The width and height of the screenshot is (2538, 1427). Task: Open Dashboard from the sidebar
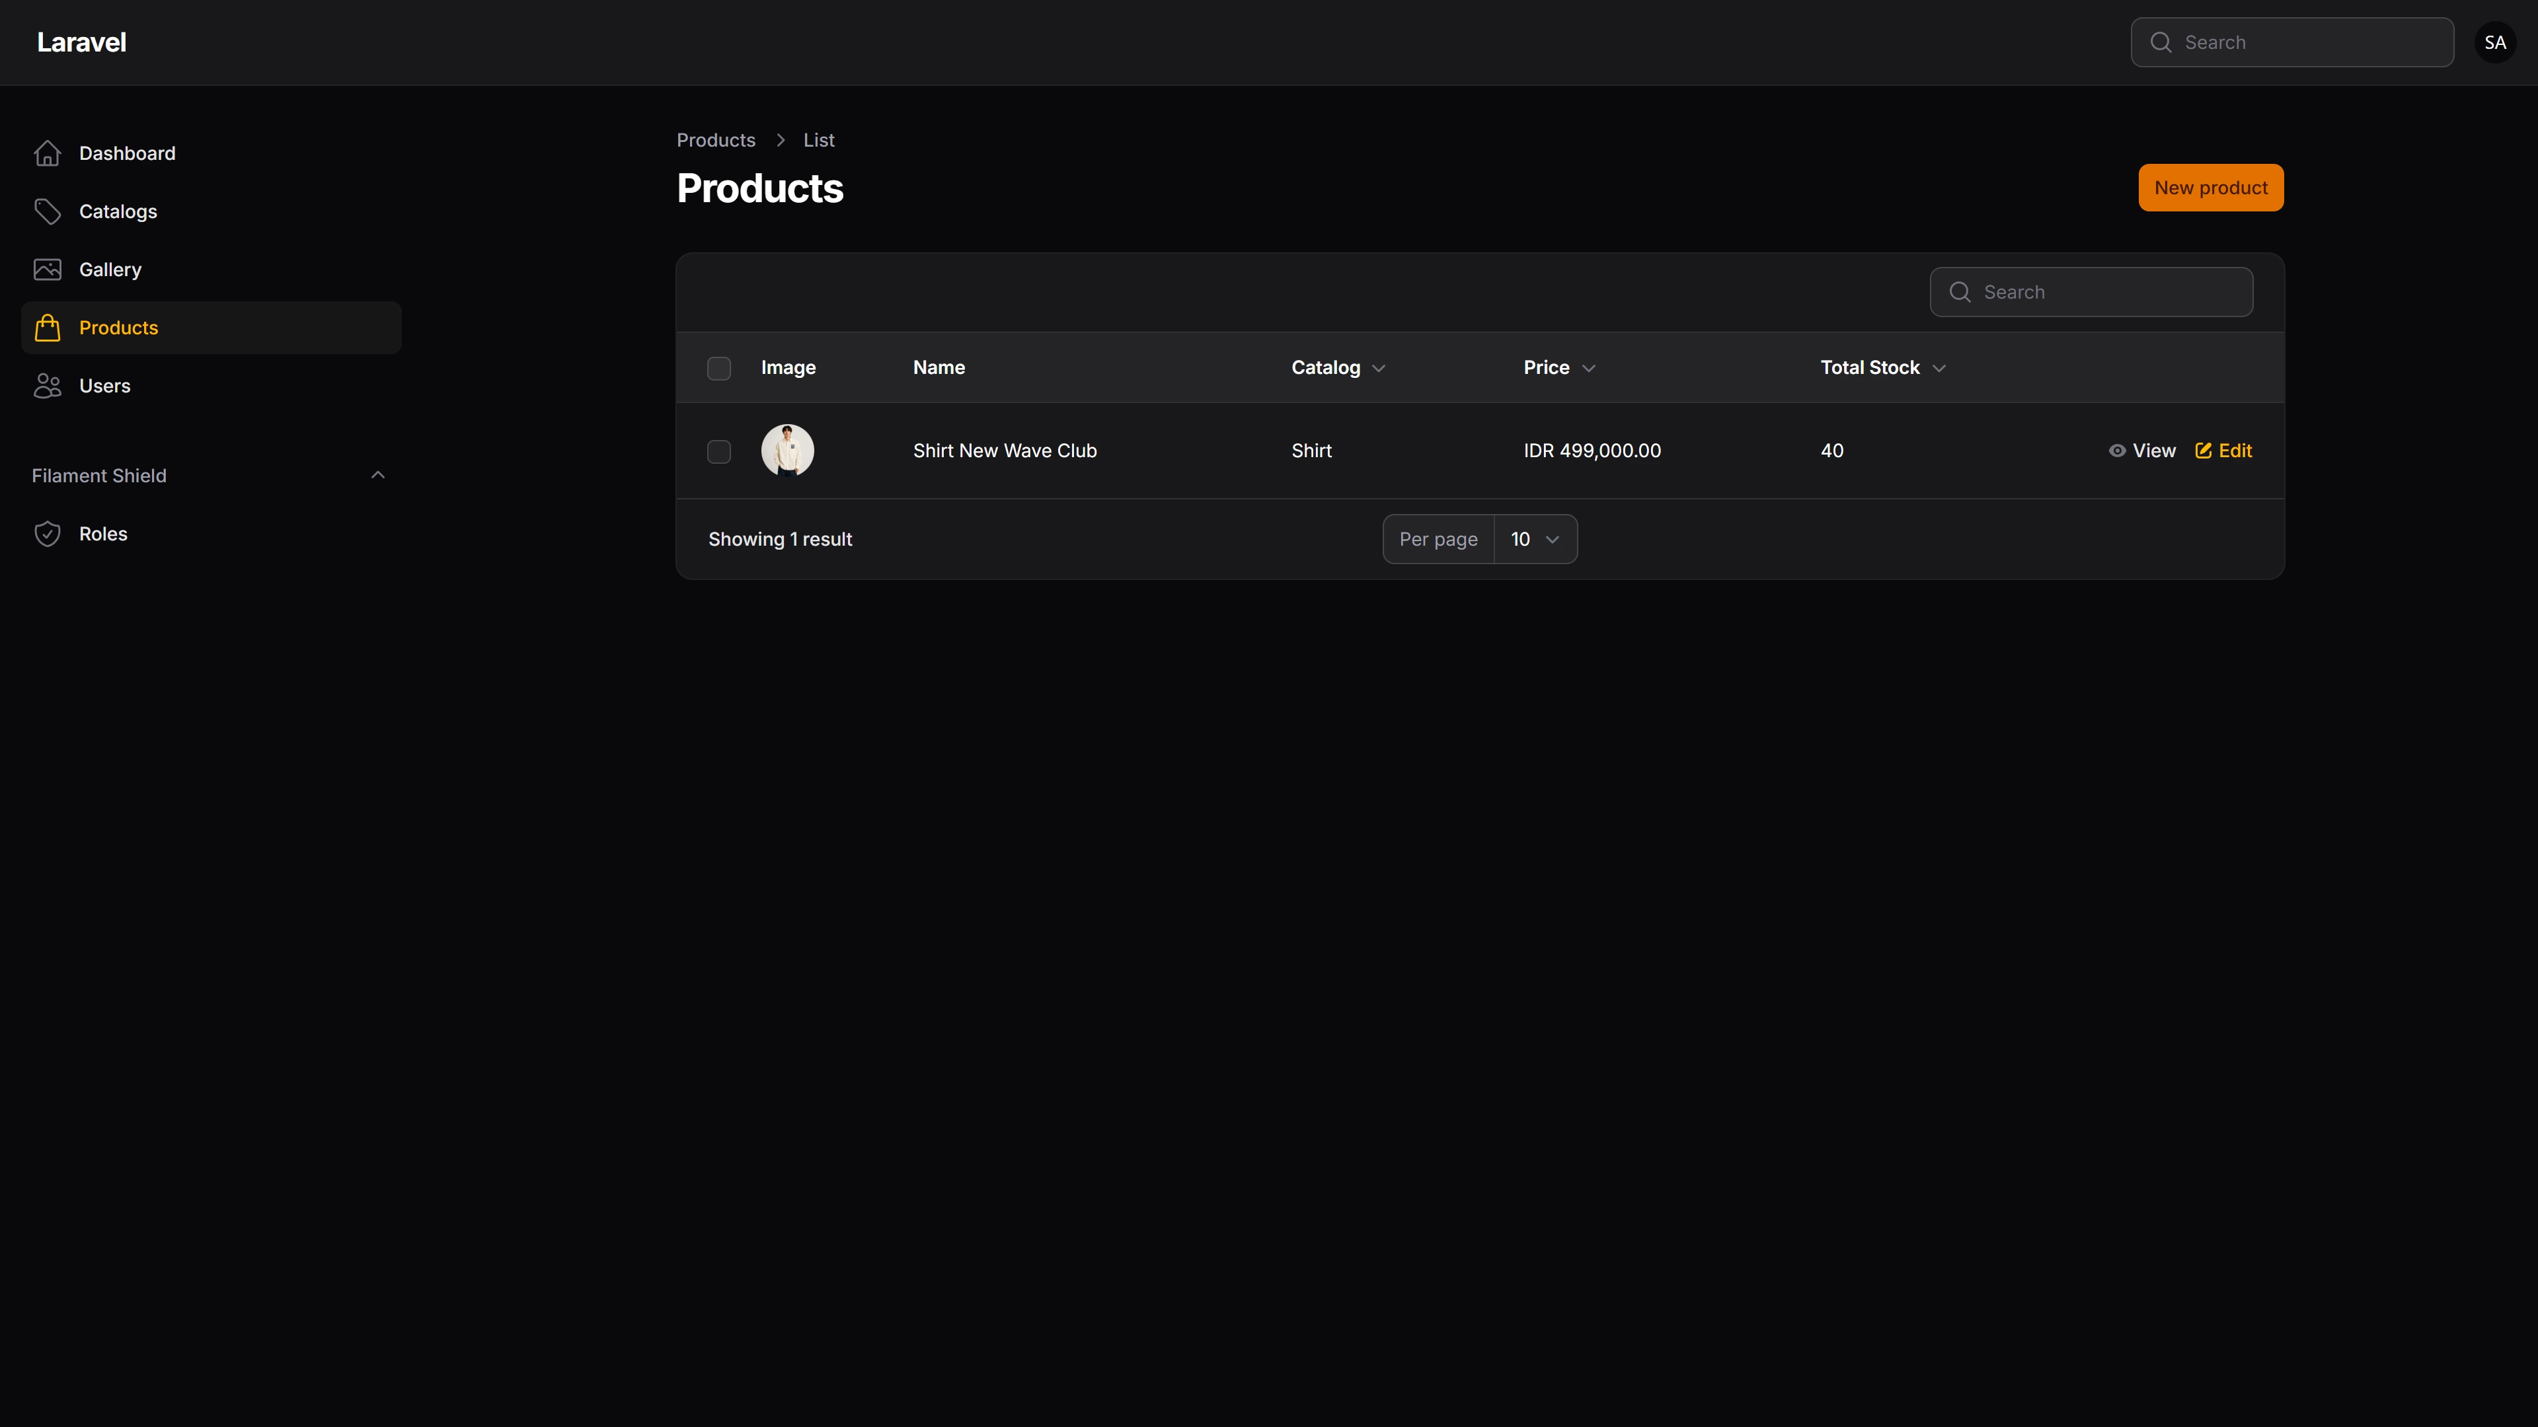(211, 154)
